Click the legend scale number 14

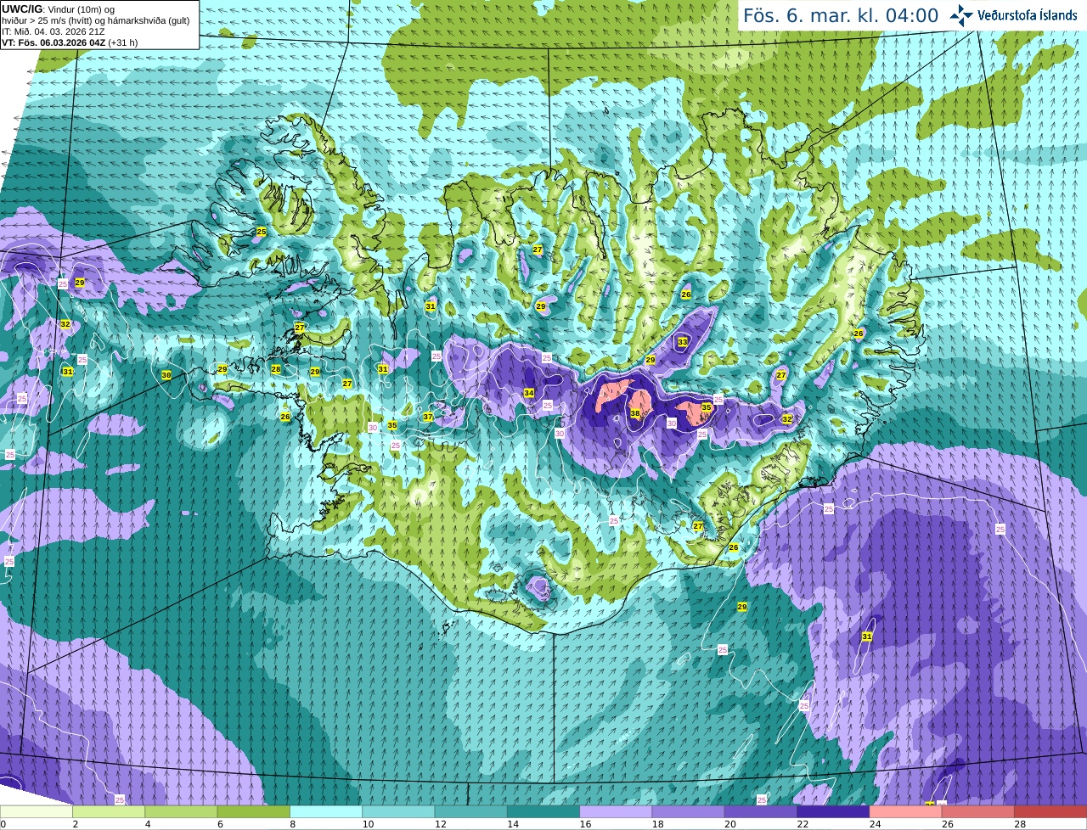click(x=511, y=824)
